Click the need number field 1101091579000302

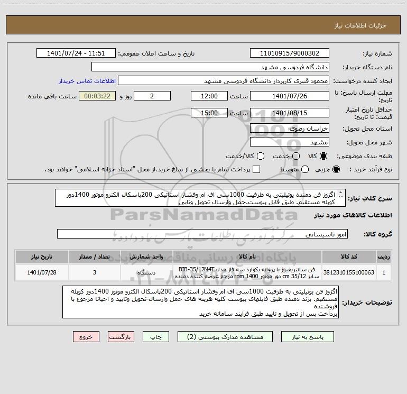click(x=290, y=53)
